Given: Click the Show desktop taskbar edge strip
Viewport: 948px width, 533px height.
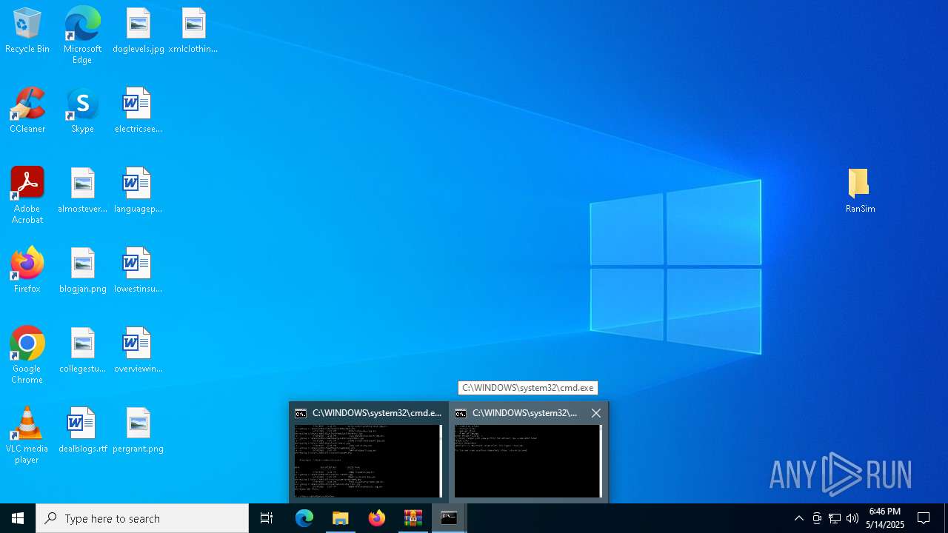Looking at the screenshot, I should [946, 518].
